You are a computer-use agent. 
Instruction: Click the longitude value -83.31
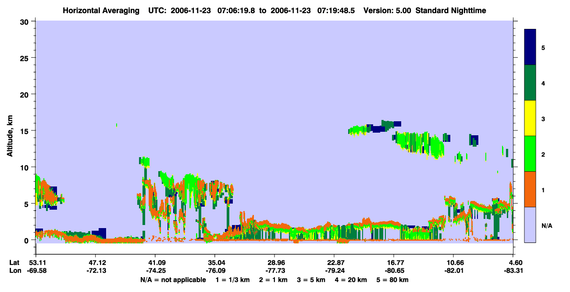point(513,271)
